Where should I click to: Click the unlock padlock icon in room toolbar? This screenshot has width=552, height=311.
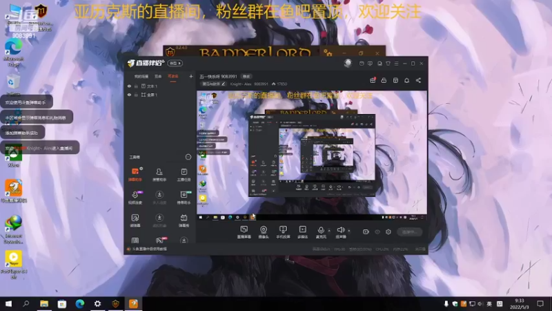384,80
